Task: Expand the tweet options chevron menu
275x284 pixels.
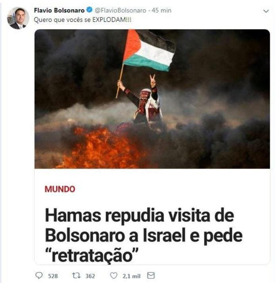Action: [266, 11]
